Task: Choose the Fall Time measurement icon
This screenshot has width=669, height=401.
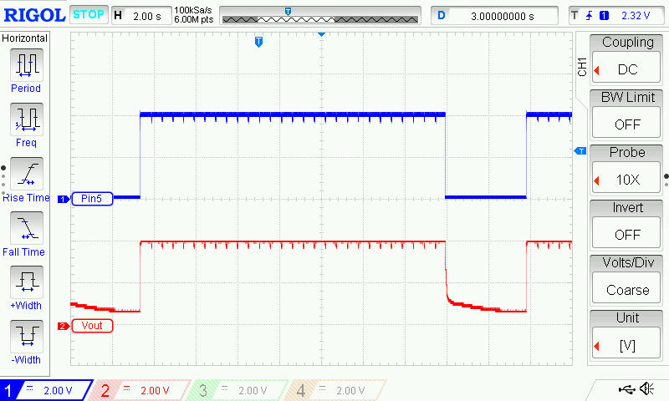Action: (26, 228)
